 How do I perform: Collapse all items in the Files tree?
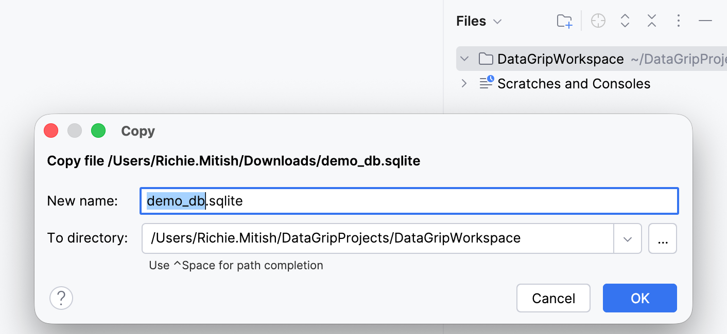[x=652, y=21]
